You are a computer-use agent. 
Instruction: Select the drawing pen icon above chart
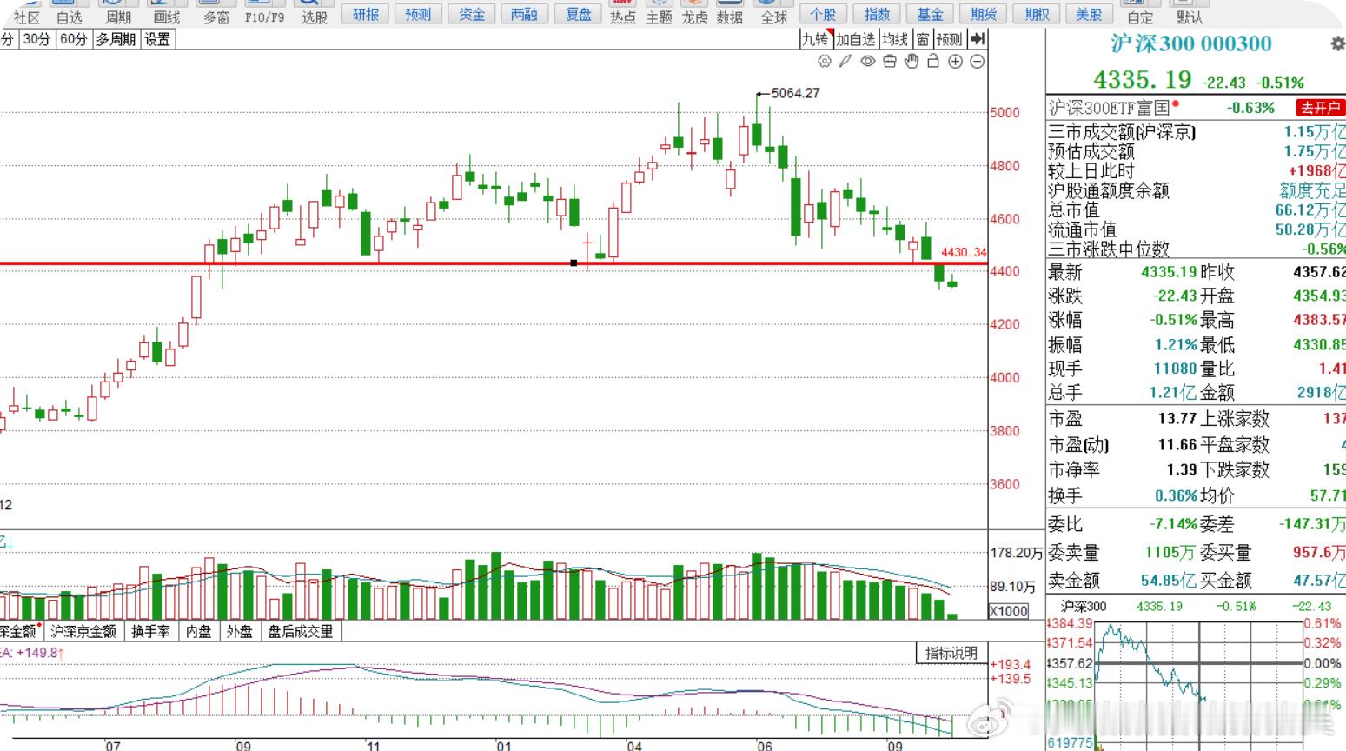[845, 62]
